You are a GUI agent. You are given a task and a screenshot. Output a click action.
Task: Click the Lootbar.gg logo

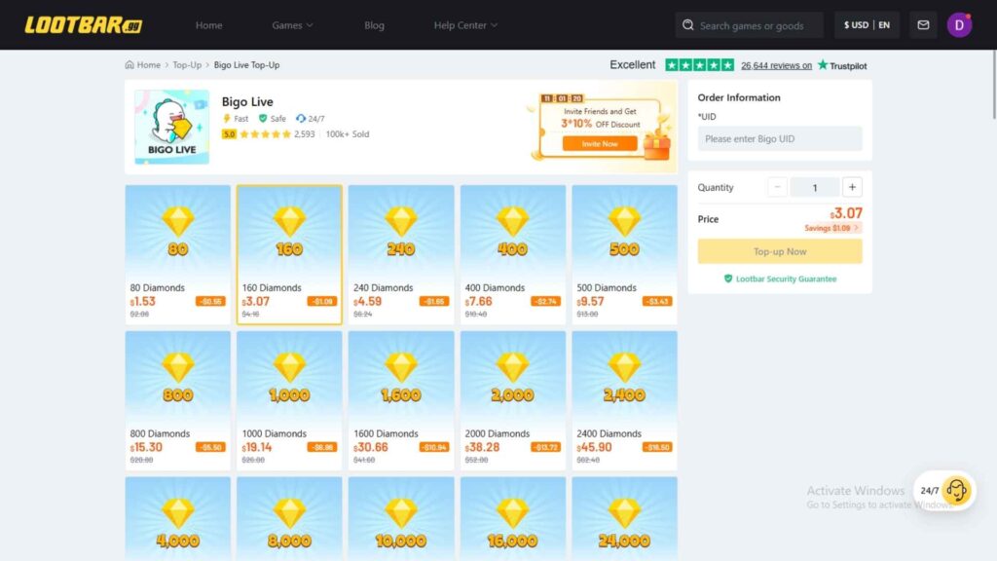(84, 24)
